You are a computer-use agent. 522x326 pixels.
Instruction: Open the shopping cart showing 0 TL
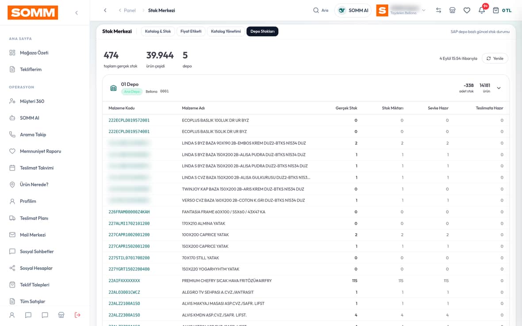coord(502,10)
